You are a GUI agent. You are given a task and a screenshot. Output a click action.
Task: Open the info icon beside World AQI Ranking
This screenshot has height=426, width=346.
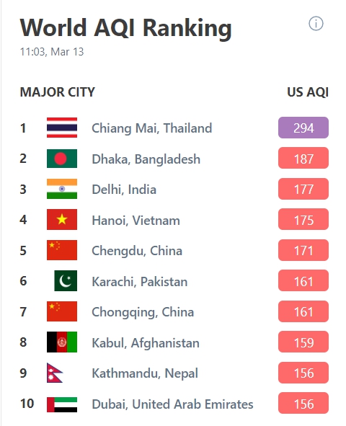pyautogui.click(x=316, y=24)
